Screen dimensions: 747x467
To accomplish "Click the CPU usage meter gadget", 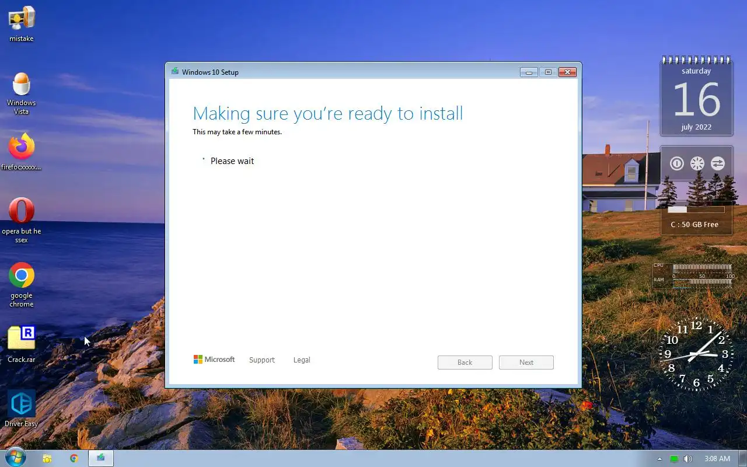I will pyautogui.click(x=703, y=268).
